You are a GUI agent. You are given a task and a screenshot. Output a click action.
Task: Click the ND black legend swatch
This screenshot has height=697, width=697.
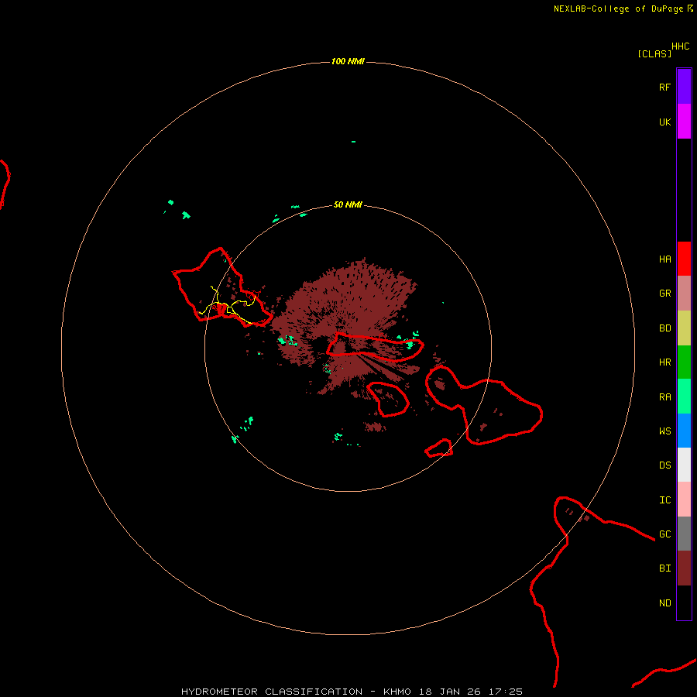tap(684, 603)
